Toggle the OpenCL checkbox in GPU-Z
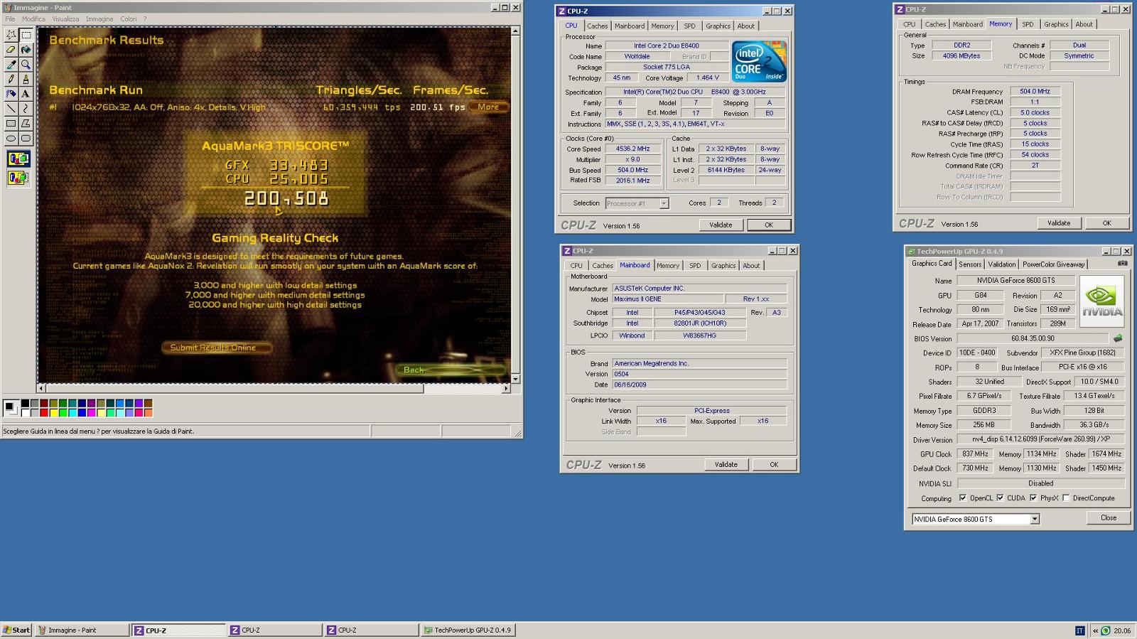The image size is (1137, 639). [963, 498]
